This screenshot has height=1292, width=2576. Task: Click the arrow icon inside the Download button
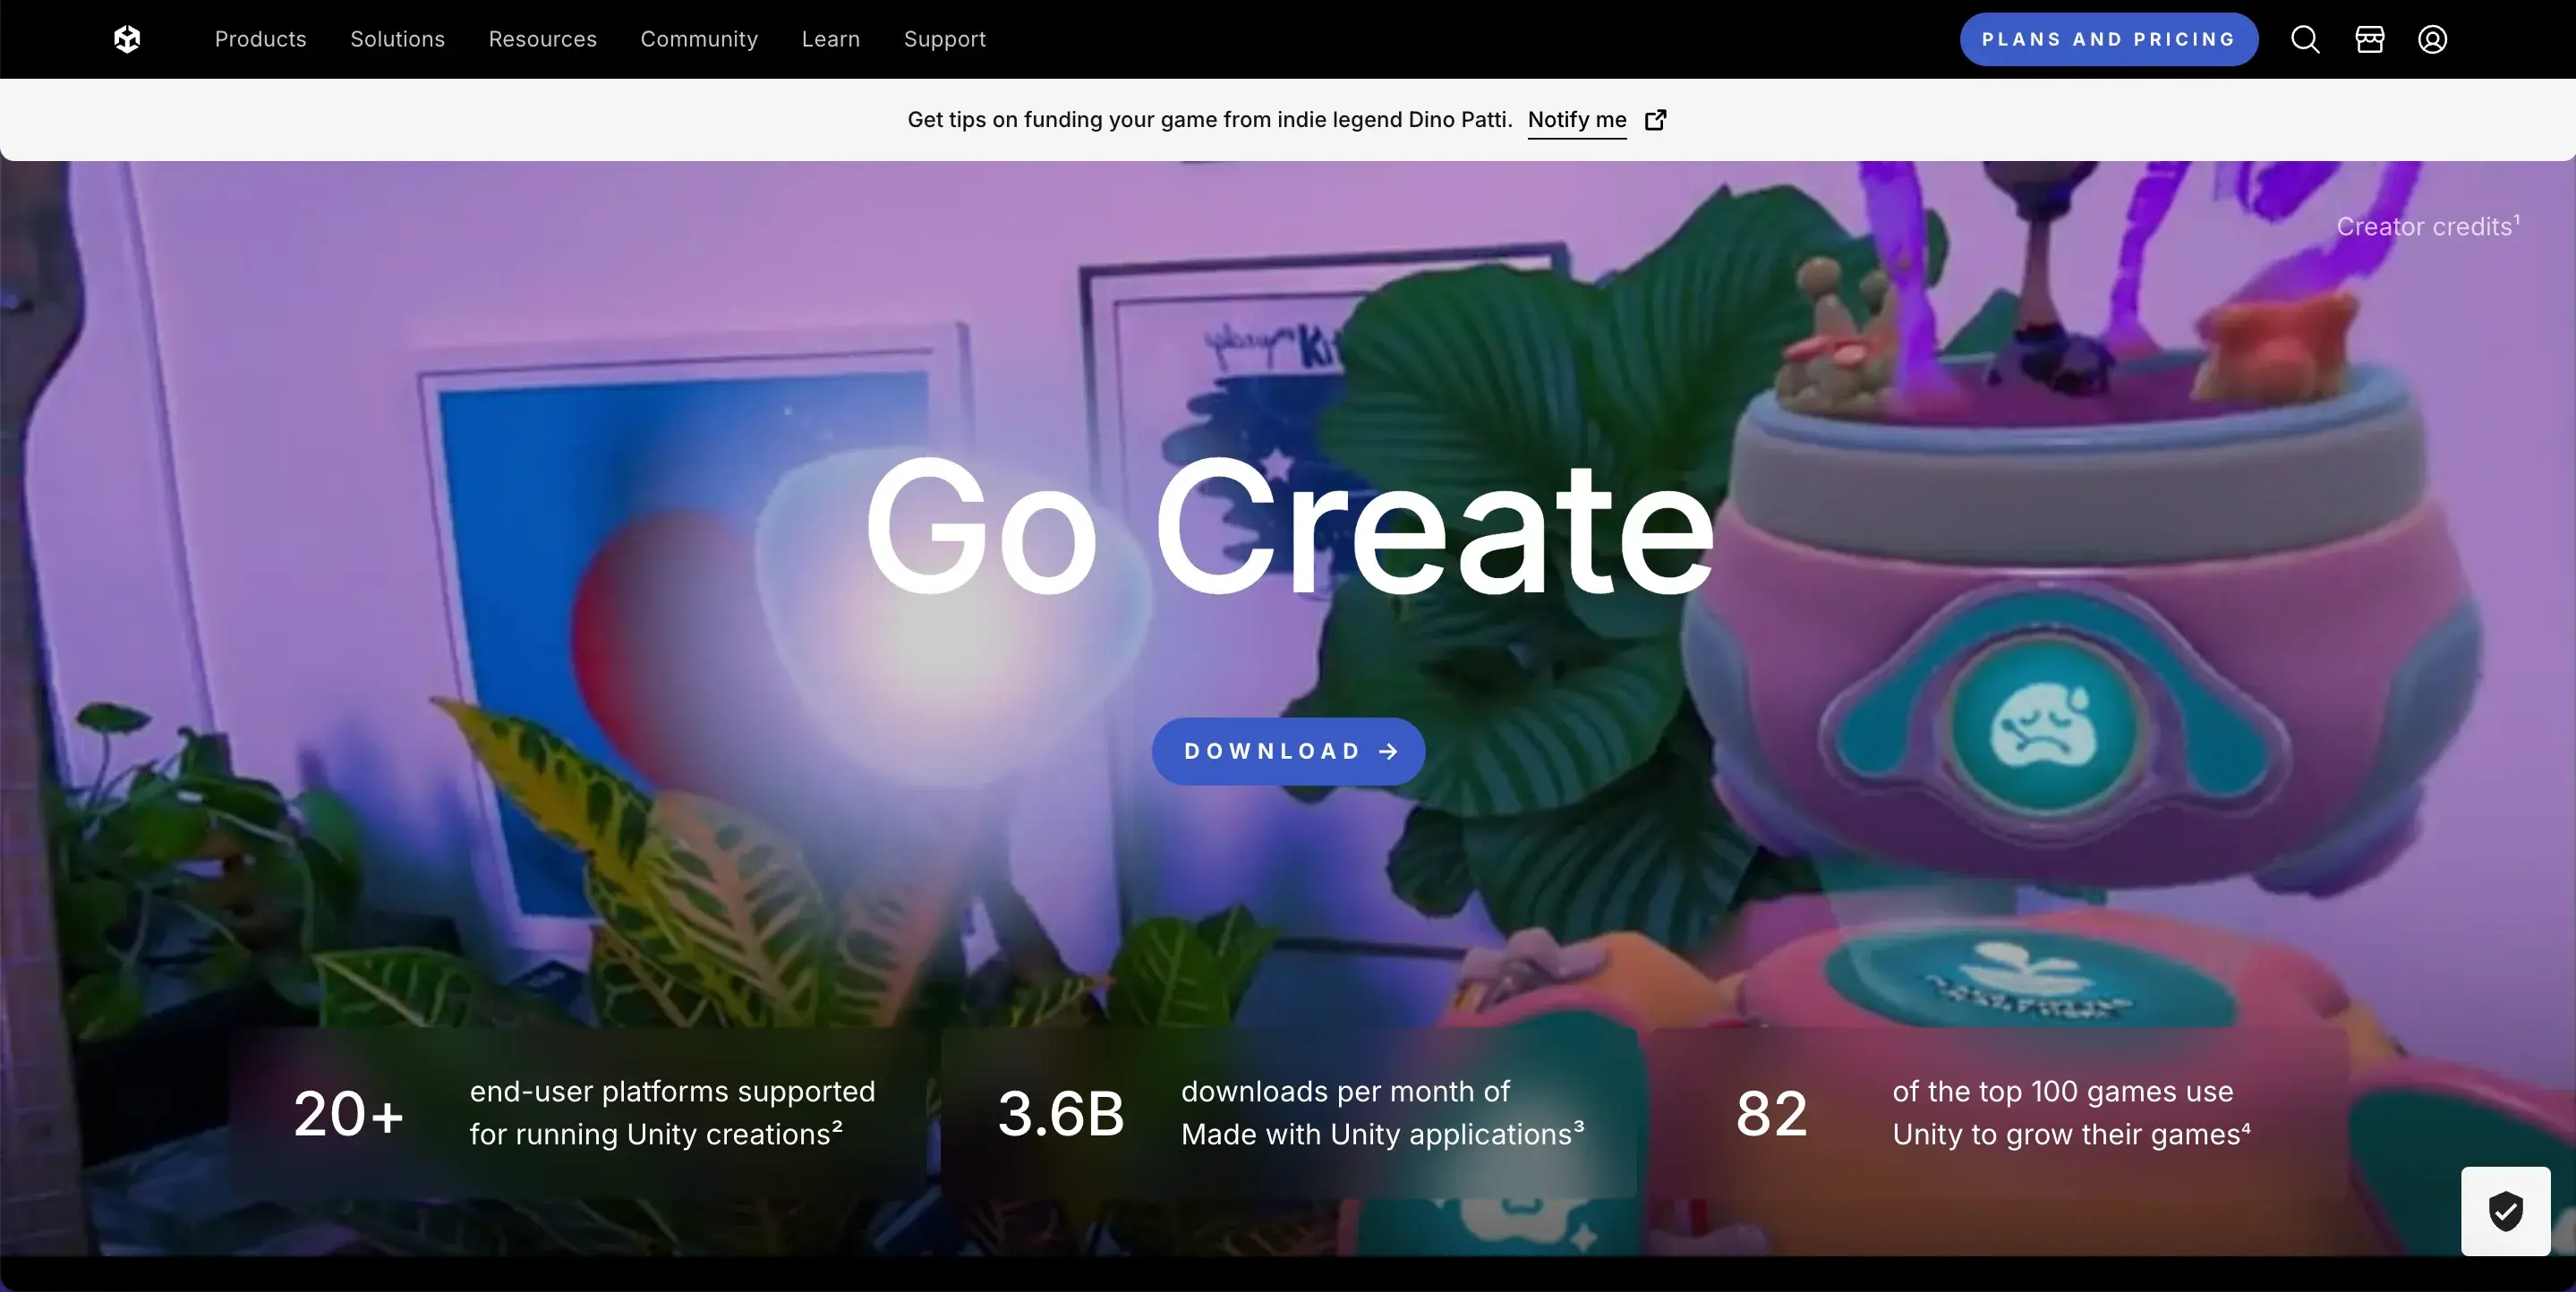pos(1389,752)
